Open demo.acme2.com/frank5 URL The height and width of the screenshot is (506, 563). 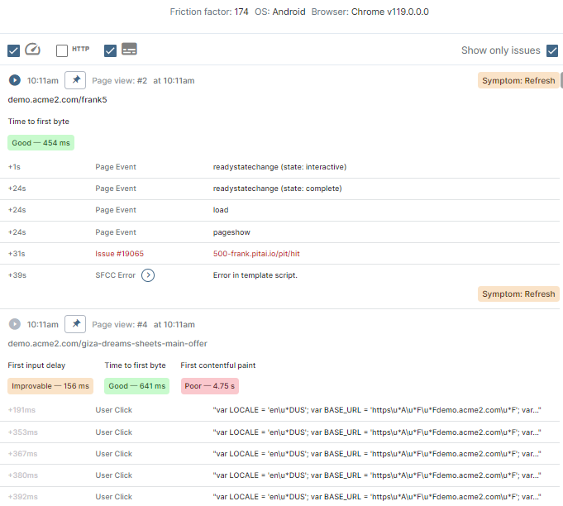[x=58, y=100]
